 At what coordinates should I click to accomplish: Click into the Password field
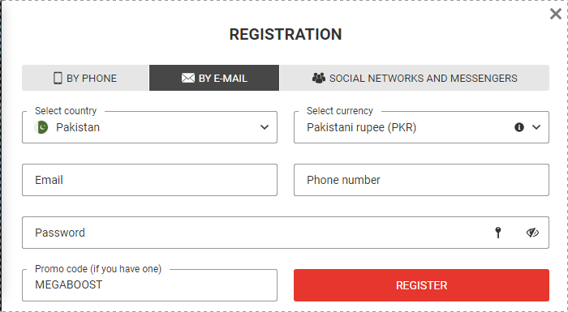(x=286, y=233)
